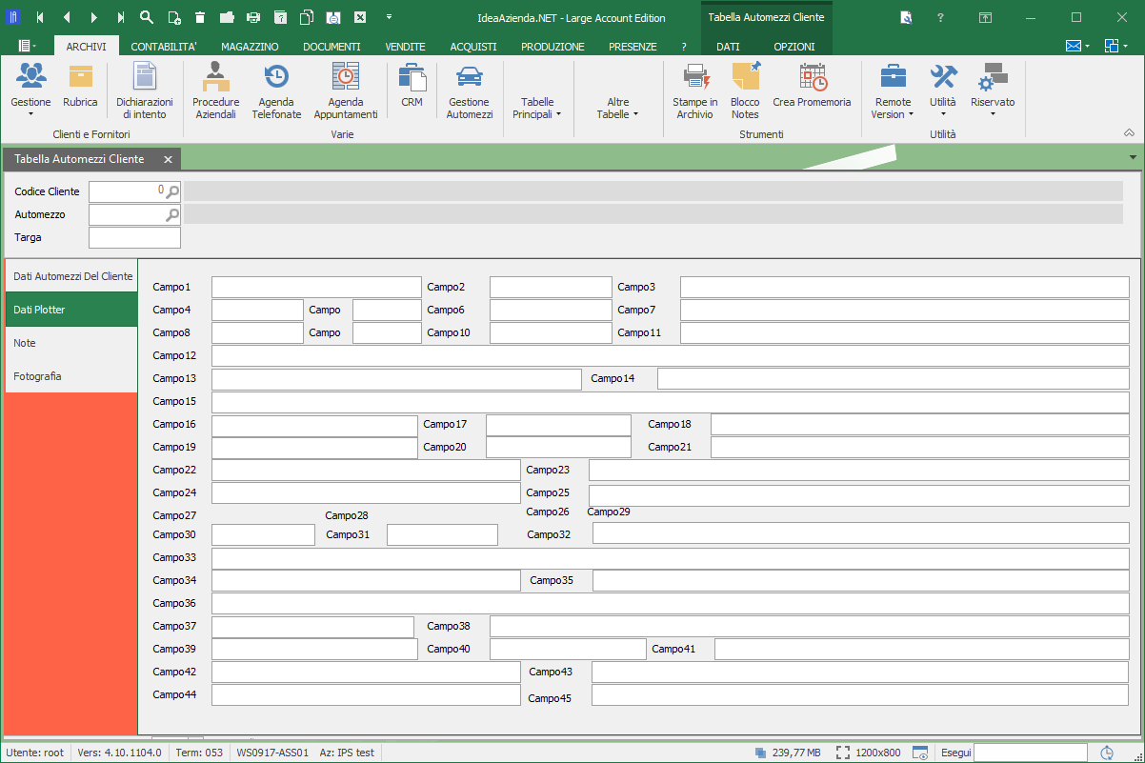Open the PRODUZIONE ribbon tab
1145x763 pixels.
(552, 46)
